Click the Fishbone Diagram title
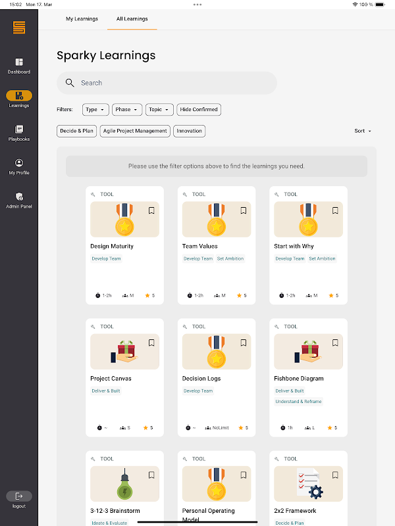Image resolution: width=395 pixels, height=526 pixels. 299,379
